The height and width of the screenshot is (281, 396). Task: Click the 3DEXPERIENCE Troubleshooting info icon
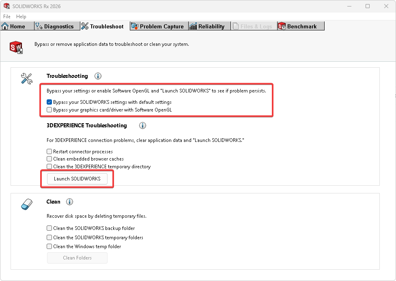143,125
